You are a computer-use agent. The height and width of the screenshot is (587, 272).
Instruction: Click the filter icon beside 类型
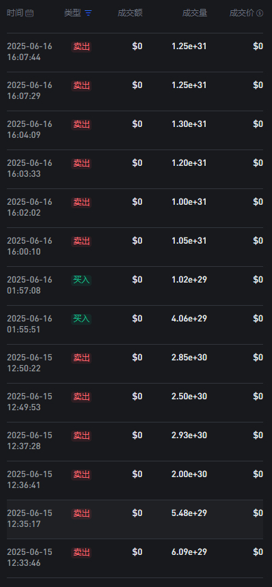[88, 14]
